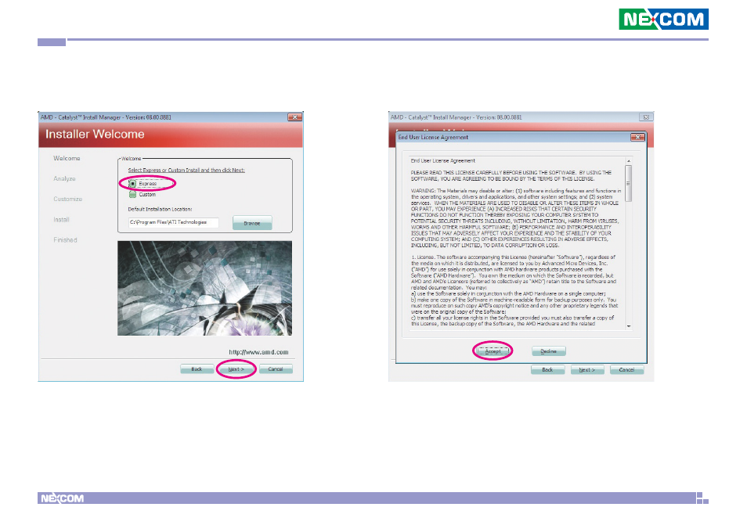
Task: Select the Express install radio button
Action: tap(132, 183)
